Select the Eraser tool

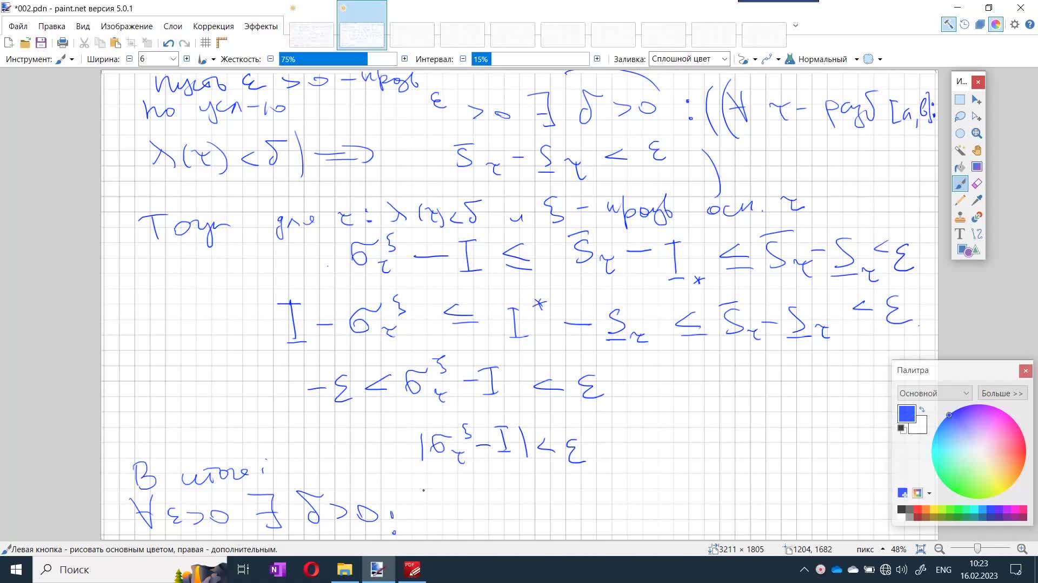(976, 184)
